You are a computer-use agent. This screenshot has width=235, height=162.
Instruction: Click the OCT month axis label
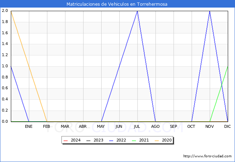pos(191,126)
